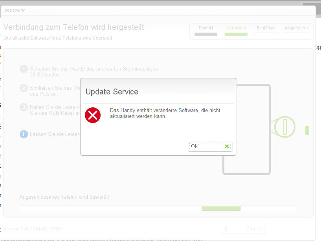Click the Zurück back button
This screenshot has width=321, height=241.
pos(244,229)
